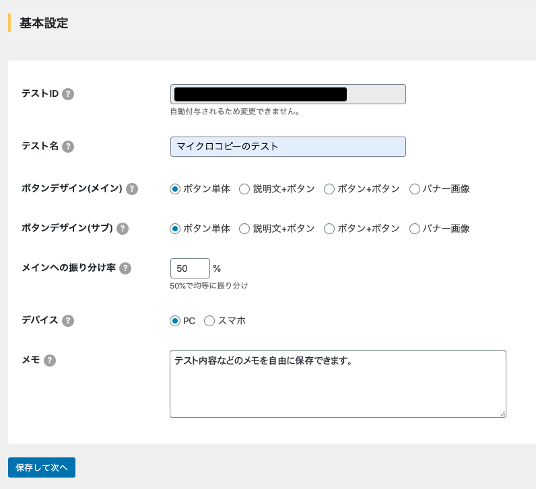Select the スマホ device option
Viewport: 536px width, 489px height.
pos(209,321)
